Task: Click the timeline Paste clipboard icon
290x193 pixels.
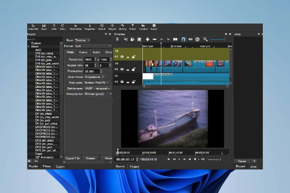Action: click(140, 39)
